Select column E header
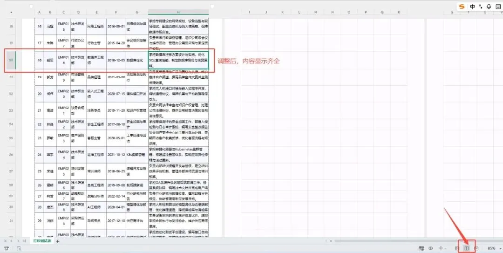Viewport: 503px width, 253px height. tap(96, 12)
